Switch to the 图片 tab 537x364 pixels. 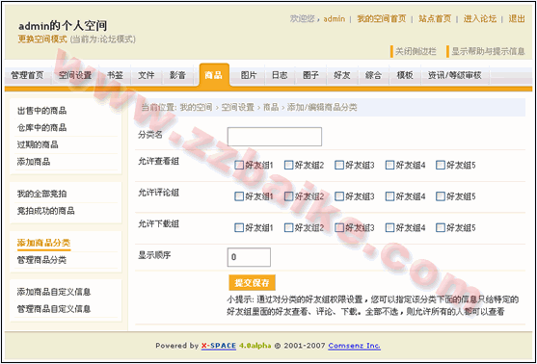click(249, 75)
